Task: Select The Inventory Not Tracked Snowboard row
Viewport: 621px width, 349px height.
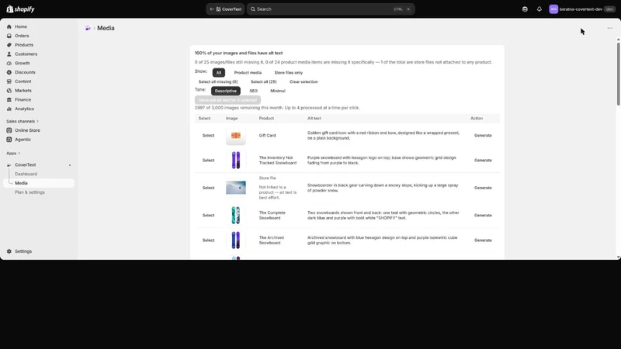Action: click(x=208, y=161)
